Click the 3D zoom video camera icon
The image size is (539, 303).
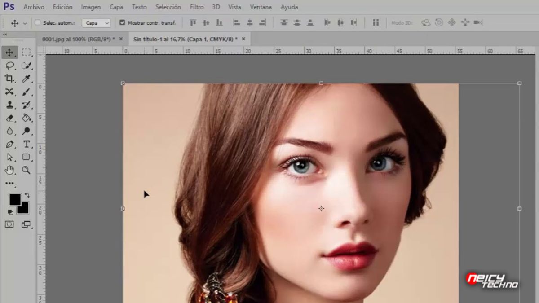point(478,22)
